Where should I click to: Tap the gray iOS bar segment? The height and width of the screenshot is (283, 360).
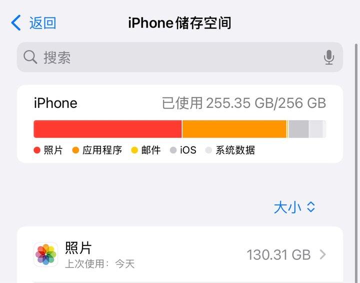[298, 129]
